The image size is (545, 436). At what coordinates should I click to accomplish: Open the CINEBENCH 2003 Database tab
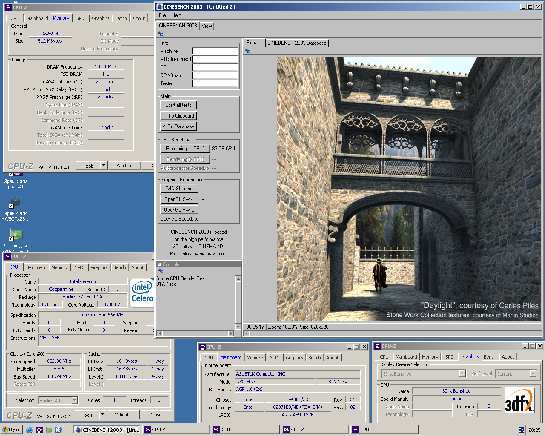point(297,43)
